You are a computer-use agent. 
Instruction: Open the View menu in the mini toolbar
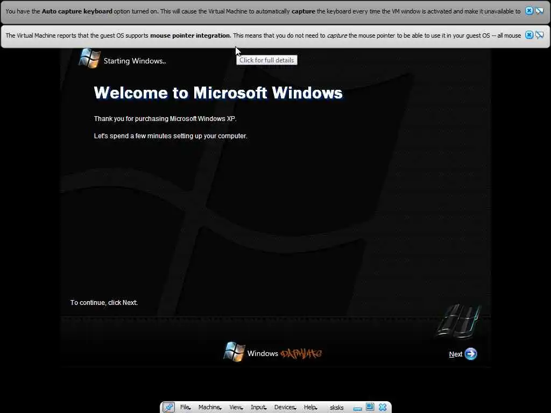click(236, 408)
